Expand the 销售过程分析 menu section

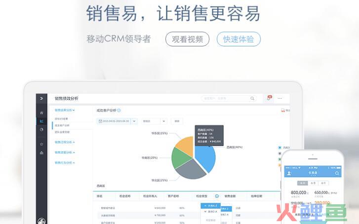click(x=65, y=142)
